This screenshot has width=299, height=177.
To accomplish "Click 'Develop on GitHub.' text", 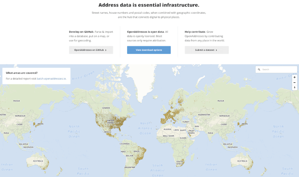I will coord(82,32).
